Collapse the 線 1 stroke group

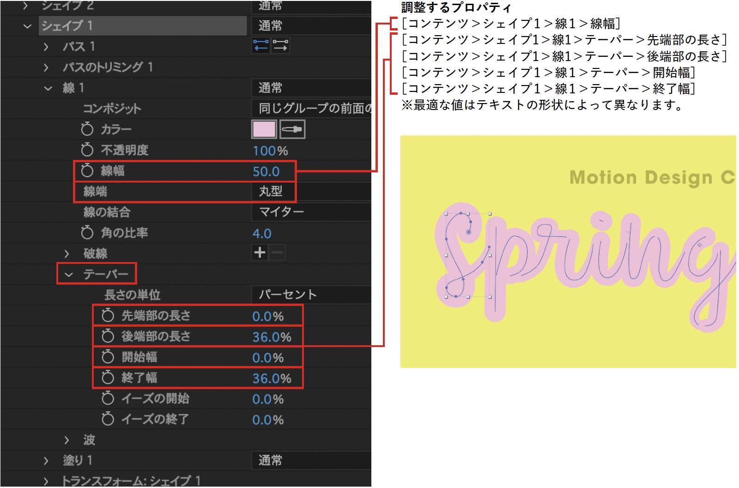click(48, 88)
